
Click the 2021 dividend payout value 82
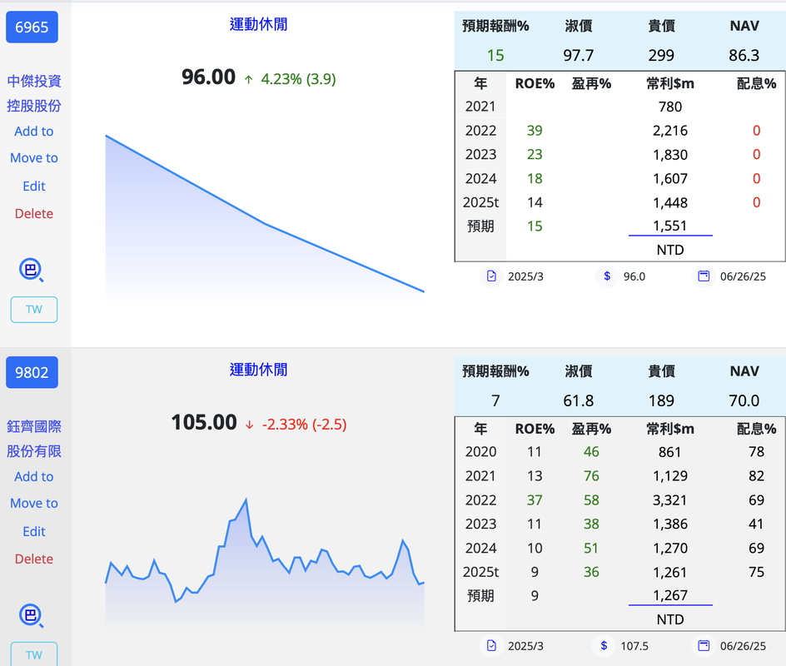(756, 476)
